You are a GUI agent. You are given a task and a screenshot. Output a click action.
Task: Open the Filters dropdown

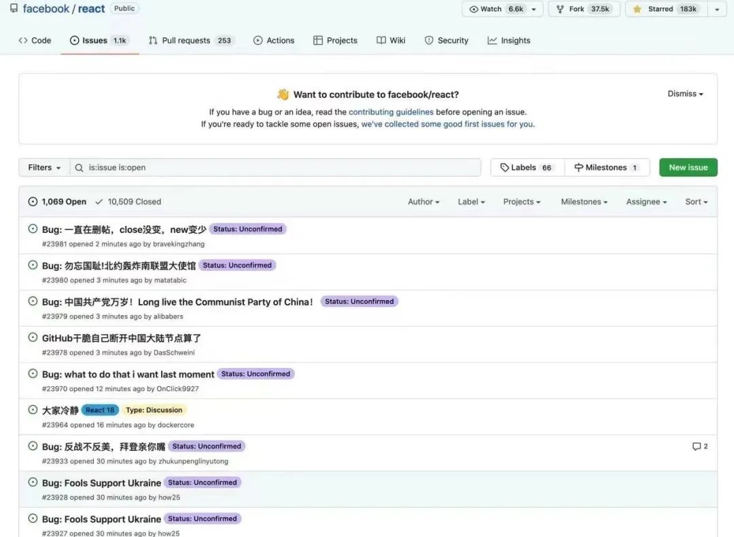44,168
